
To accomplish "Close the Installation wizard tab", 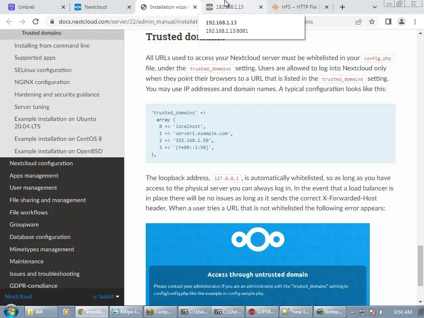I will click(195, 7).
